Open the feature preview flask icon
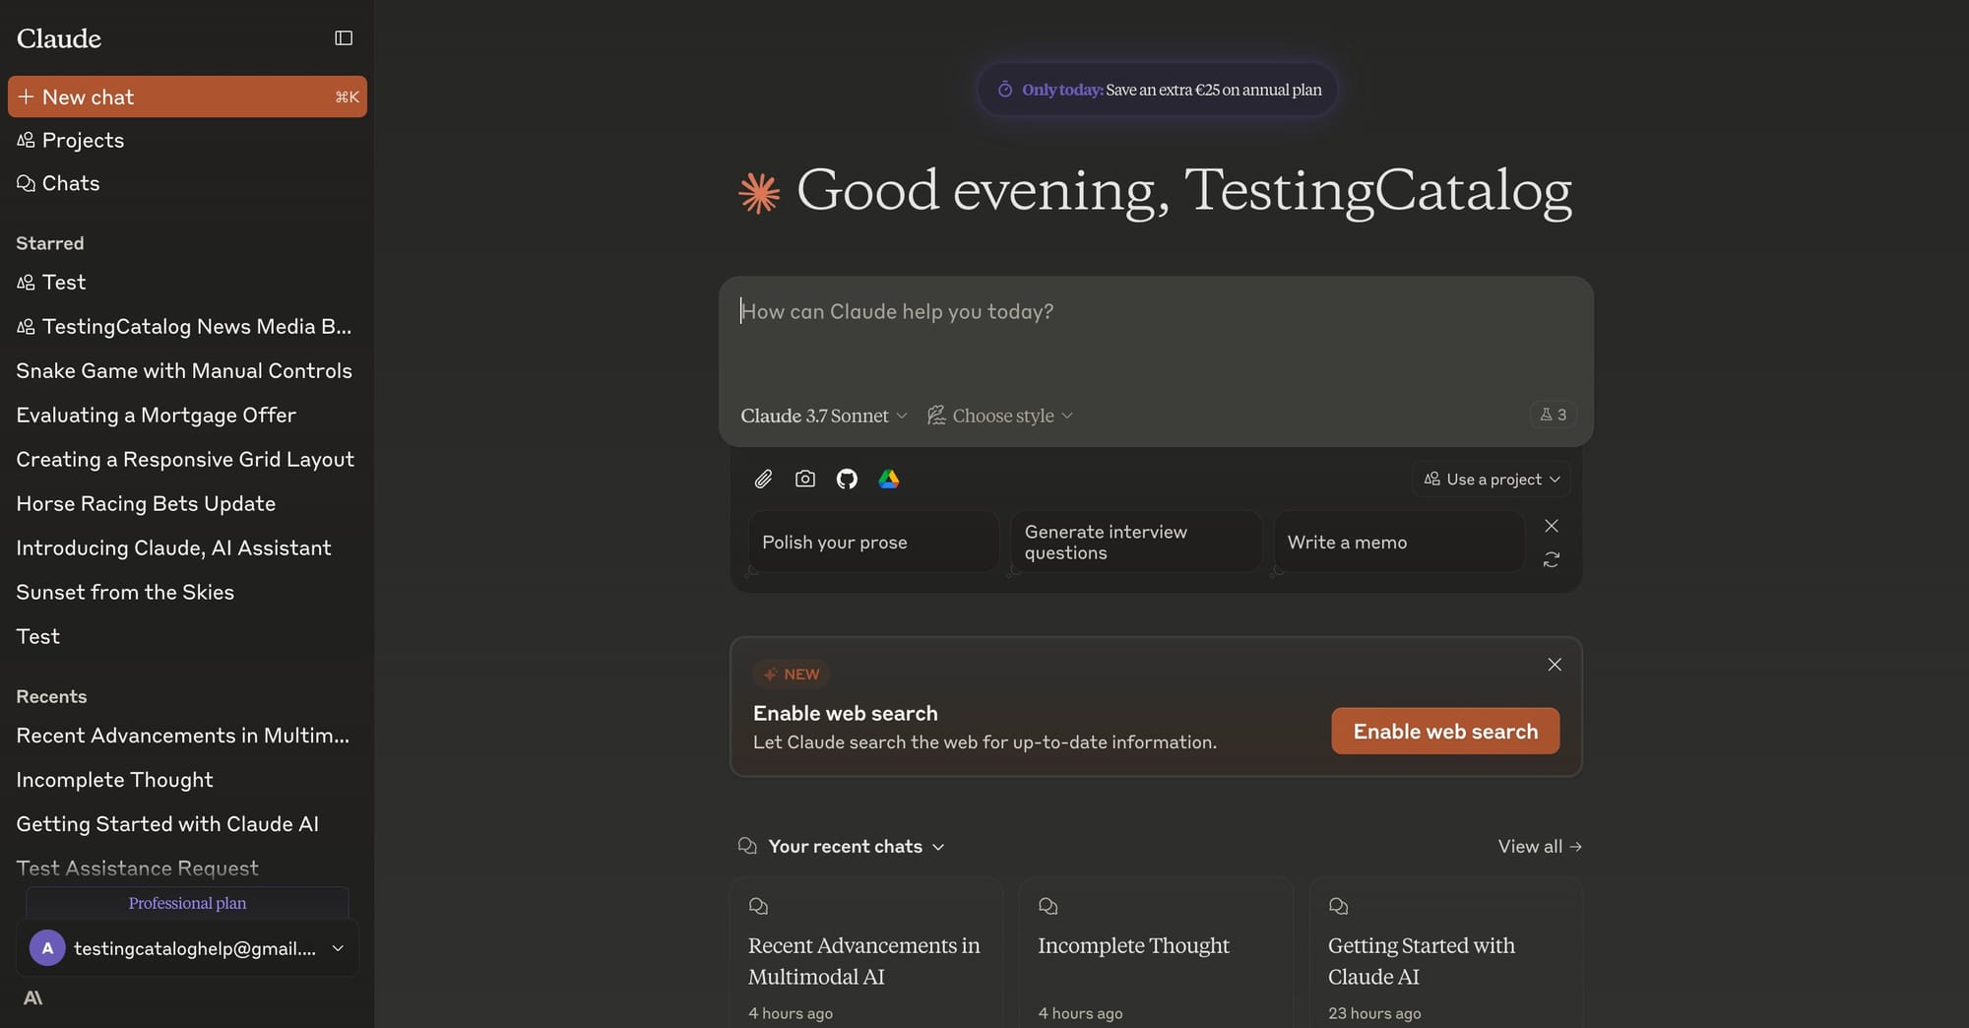1969x1028 pixels. (1554, 415)
